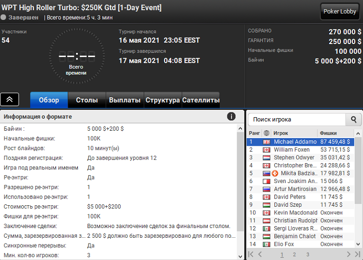Sort players by the Ранг column header
The height and width of the screenshot is (260, 363).
click(254, 133)
